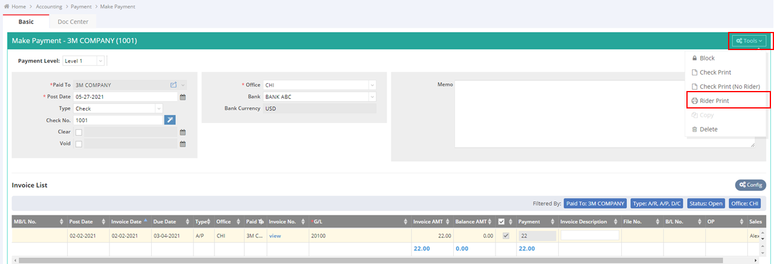
Task: Click the Config button
Action: 750,185
